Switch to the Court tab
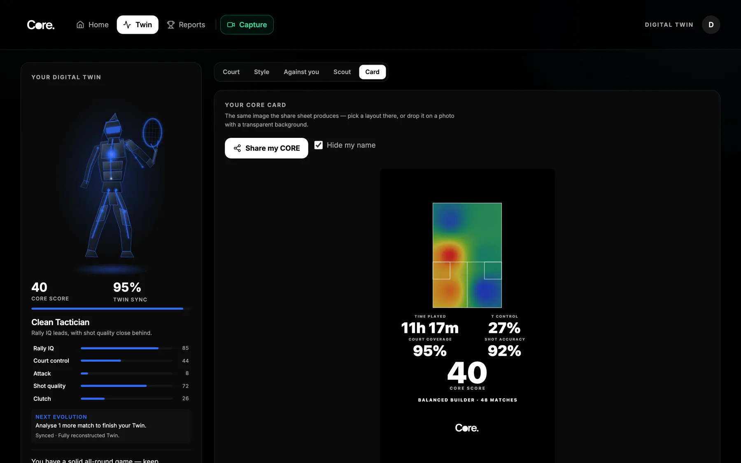The width and height of the screenshot is (741, 463). click(x=231, y=72)
